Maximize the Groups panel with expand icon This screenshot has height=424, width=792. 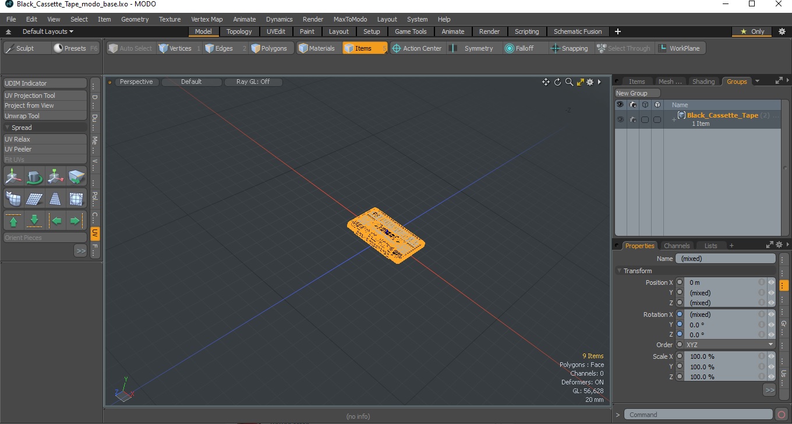pos(779,82)
